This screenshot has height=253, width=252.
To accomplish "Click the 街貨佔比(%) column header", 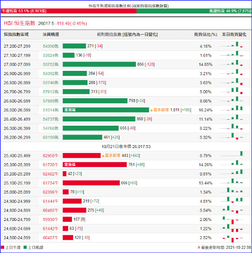I will point(206,35).
